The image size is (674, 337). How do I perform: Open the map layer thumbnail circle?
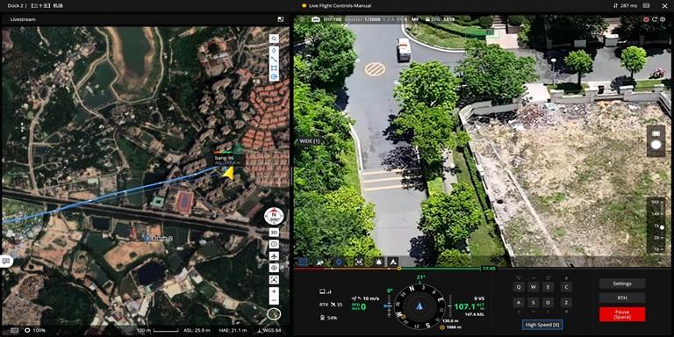pyautogui.click(x=274, y=314)
